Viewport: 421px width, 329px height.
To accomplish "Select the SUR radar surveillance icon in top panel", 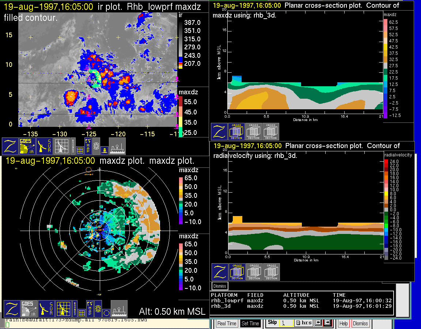I will pos(45,146).
